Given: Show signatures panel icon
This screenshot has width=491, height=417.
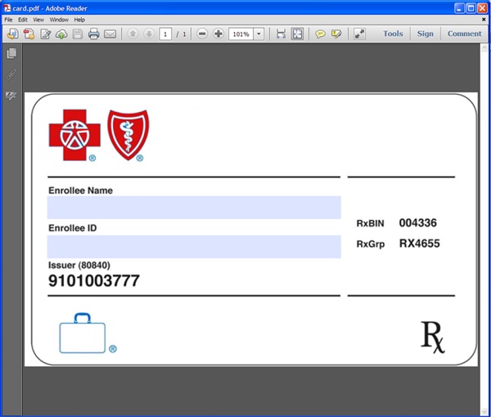Looking at the screenshot, I should [x=11, y=96].
